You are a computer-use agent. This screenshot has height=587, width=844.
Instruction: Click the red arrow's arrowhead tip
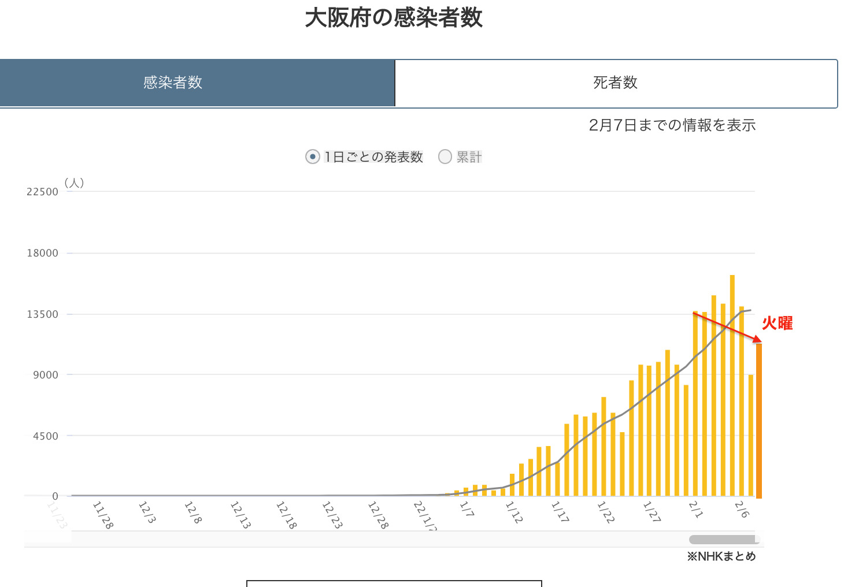click(760, 341)
